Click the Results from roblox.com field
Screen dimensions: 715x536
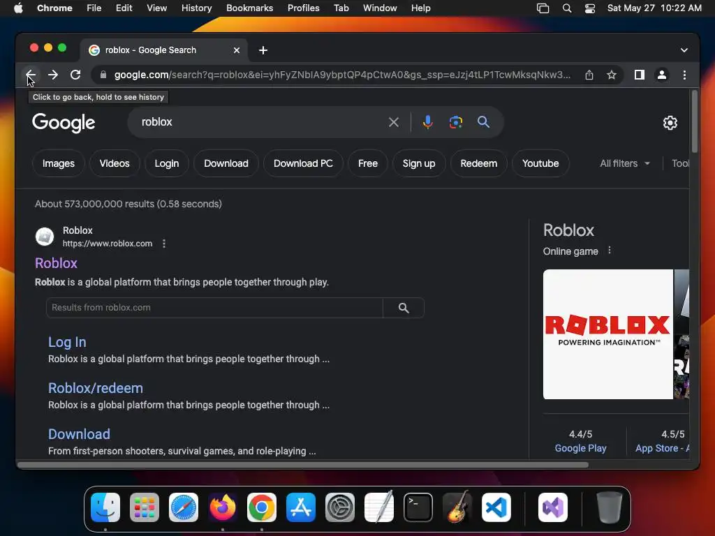click(x=214, y=308)
